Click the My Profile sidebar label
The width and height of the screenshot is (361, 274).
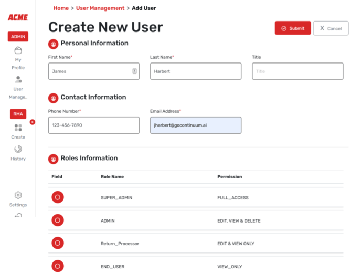pyautogui.click(x=18, y=64)
